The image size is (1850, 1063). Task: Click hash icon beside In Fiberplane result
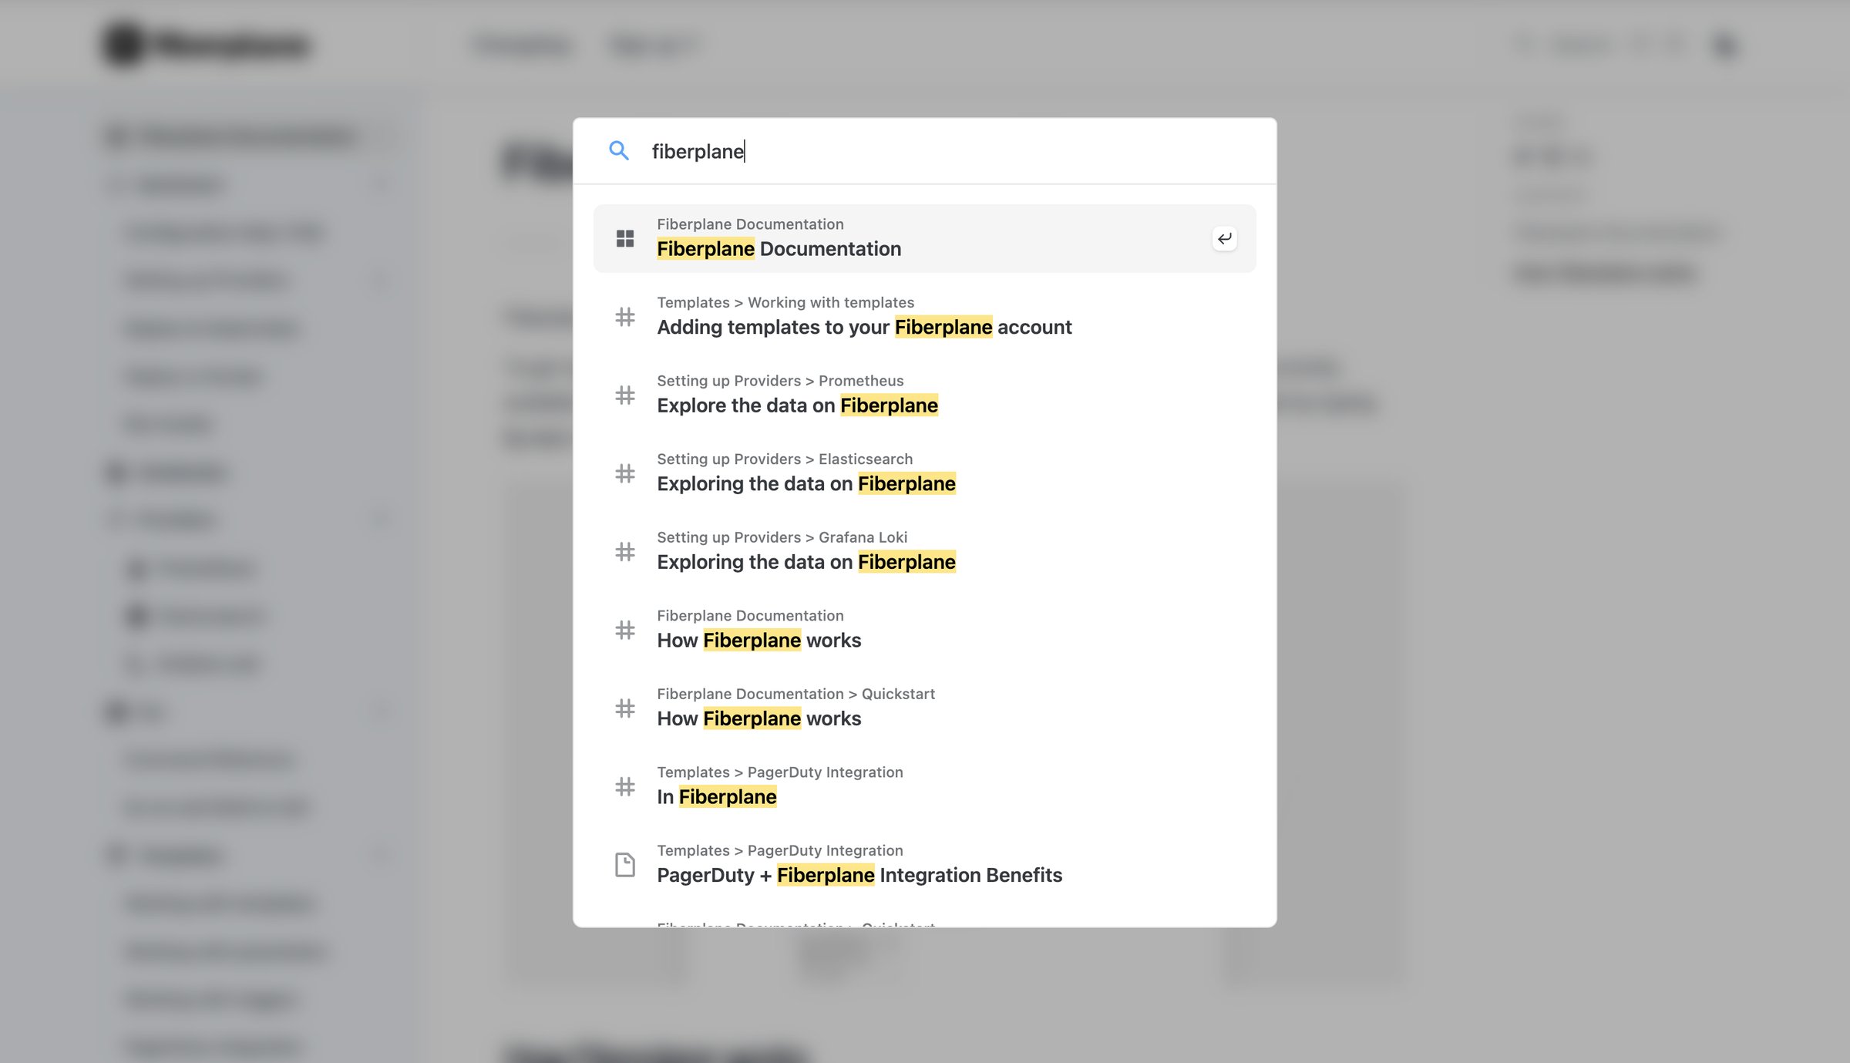click(625, 786)
